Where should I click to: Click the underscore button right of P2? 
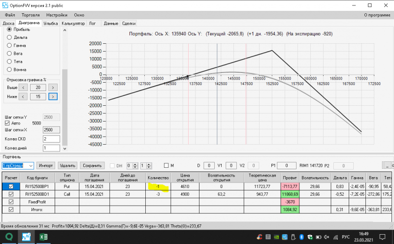click(387, 165)
